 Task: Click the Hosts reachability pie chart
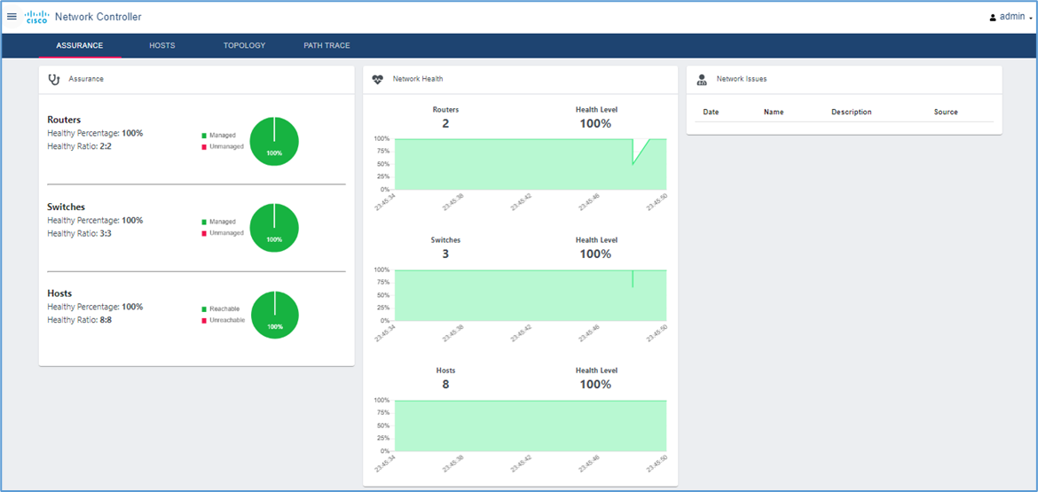275,315
